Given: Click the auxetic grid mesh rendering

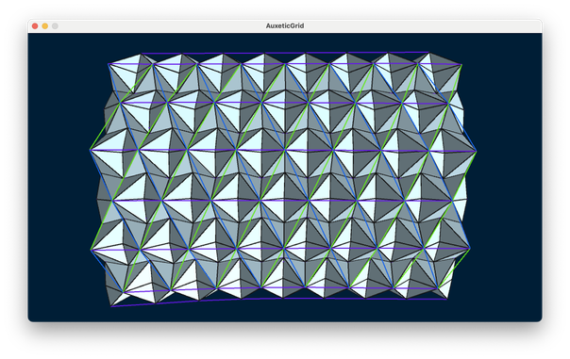Looking at the screenshot, I should coord(283,179).
